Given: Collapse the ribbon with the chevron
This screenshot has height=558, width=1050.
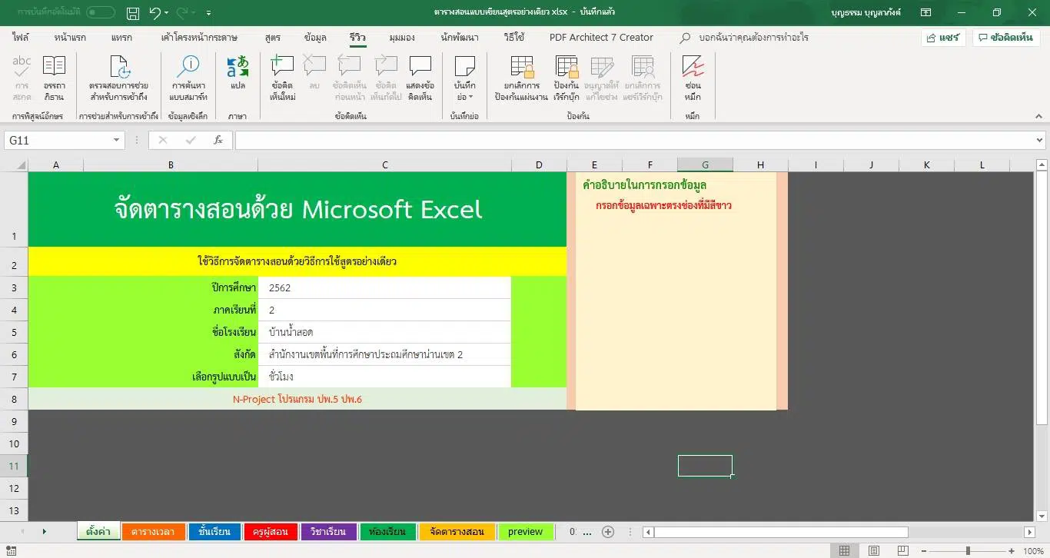Looking at the screenshot, I should pyautogui.click(x=1040, y=116).
